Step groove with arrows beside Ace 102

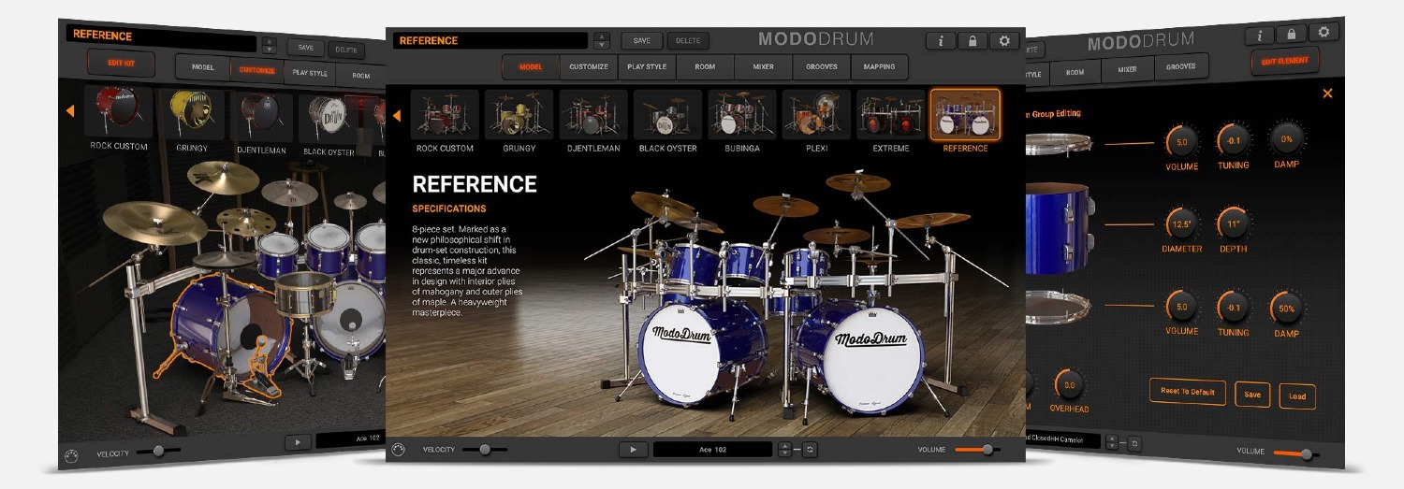pos(784,450)
